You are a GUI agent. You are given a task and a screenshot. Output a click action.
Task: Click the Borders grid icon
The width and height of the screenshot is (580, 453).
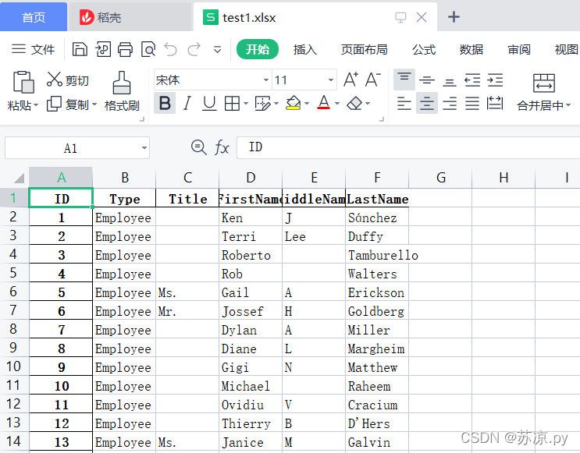click(232, 104)
